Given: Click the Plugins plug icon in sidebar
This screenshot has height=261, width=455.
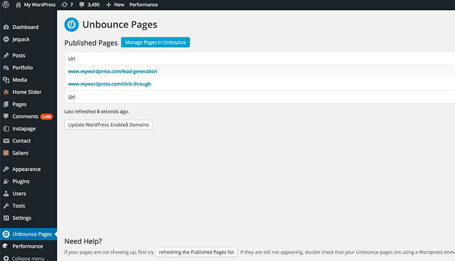Looking at the screenshot, I should (x=6, y=182).
